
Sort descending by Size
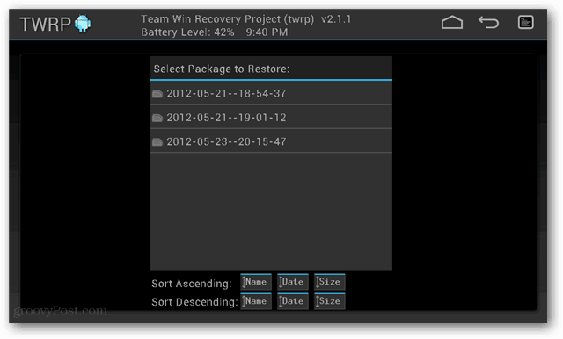(329, 301)
